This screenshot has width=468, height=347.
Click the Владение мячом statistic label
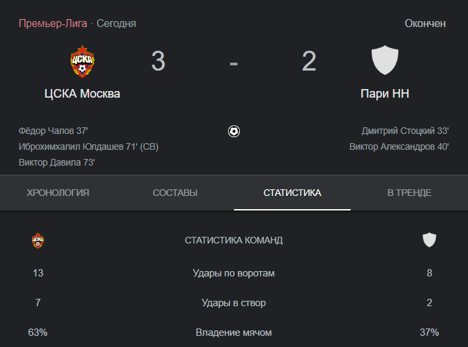pos(234,332)
